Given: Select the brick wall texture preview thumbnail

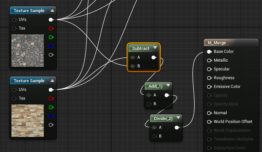Looking at the screenshot, I should pos(28,121).
